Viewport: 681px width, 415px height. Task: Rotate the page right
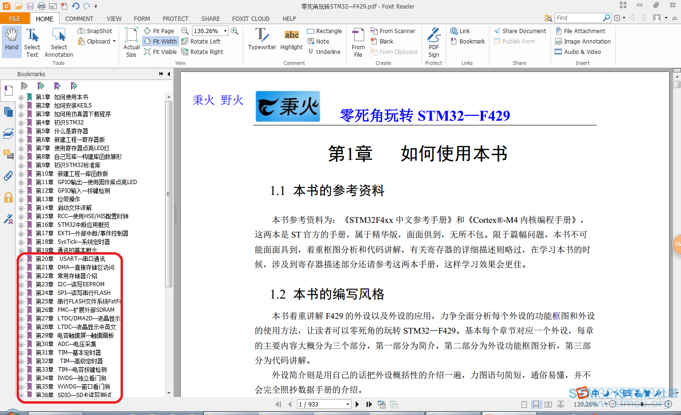pyautogui.click(x=202, y=52)
